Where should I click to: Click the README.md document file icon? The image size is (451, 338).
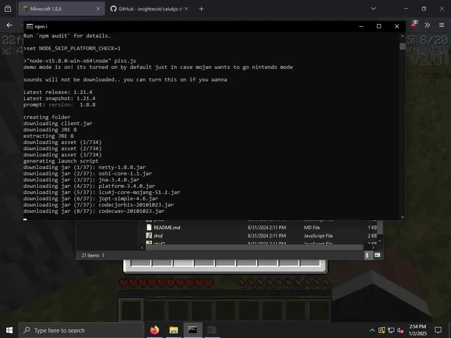click(x=149, y=227)
